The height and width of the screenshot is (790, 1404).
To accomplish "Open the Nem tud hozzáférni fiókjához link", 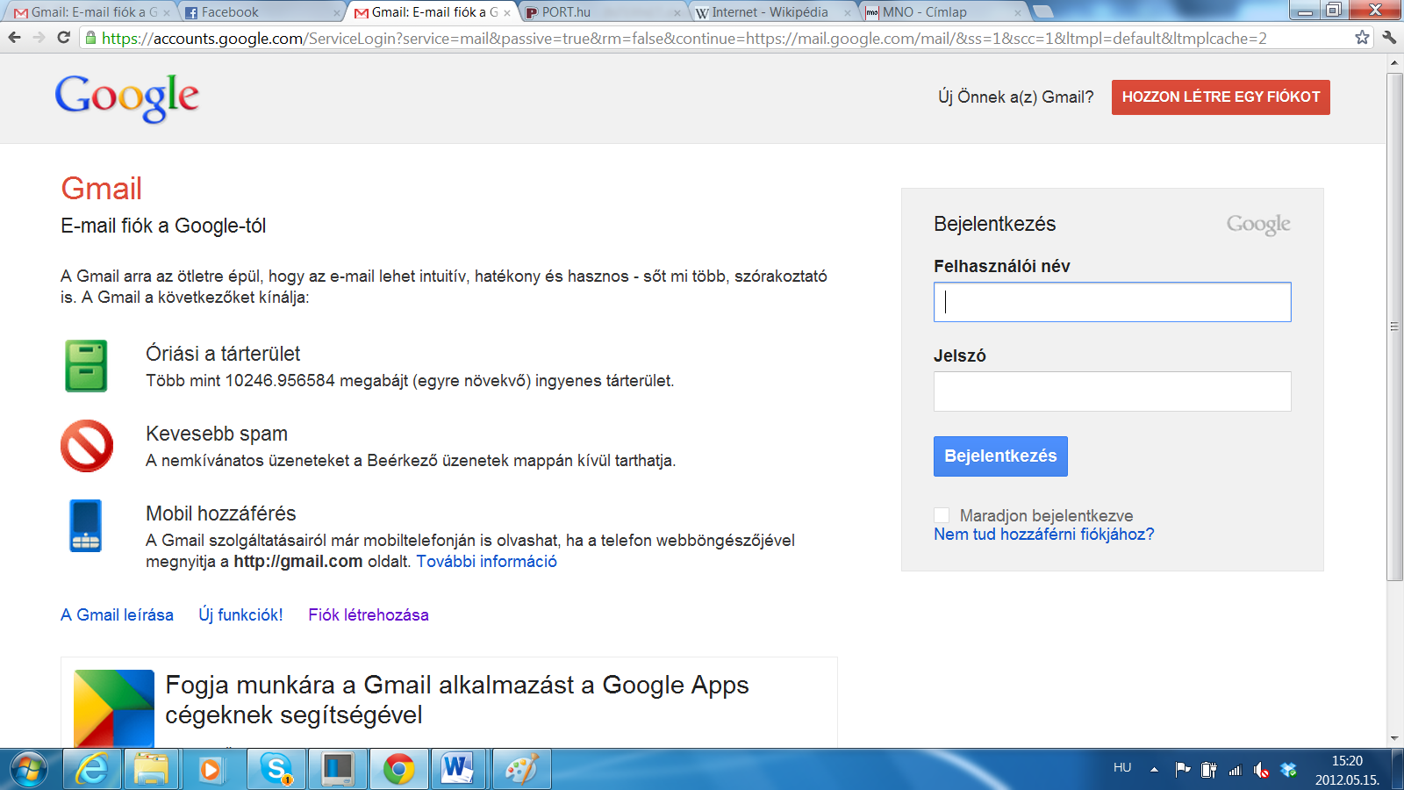I will (x=1044, y=535).
